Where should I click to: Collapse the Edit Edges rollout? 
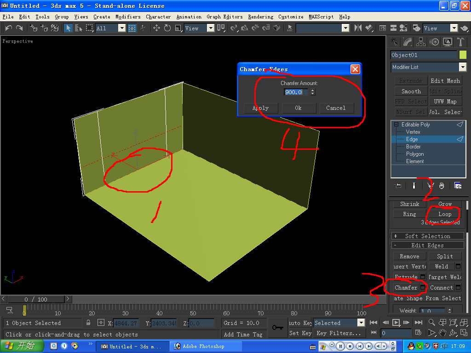pyautogui.click(x=427, y=245)
